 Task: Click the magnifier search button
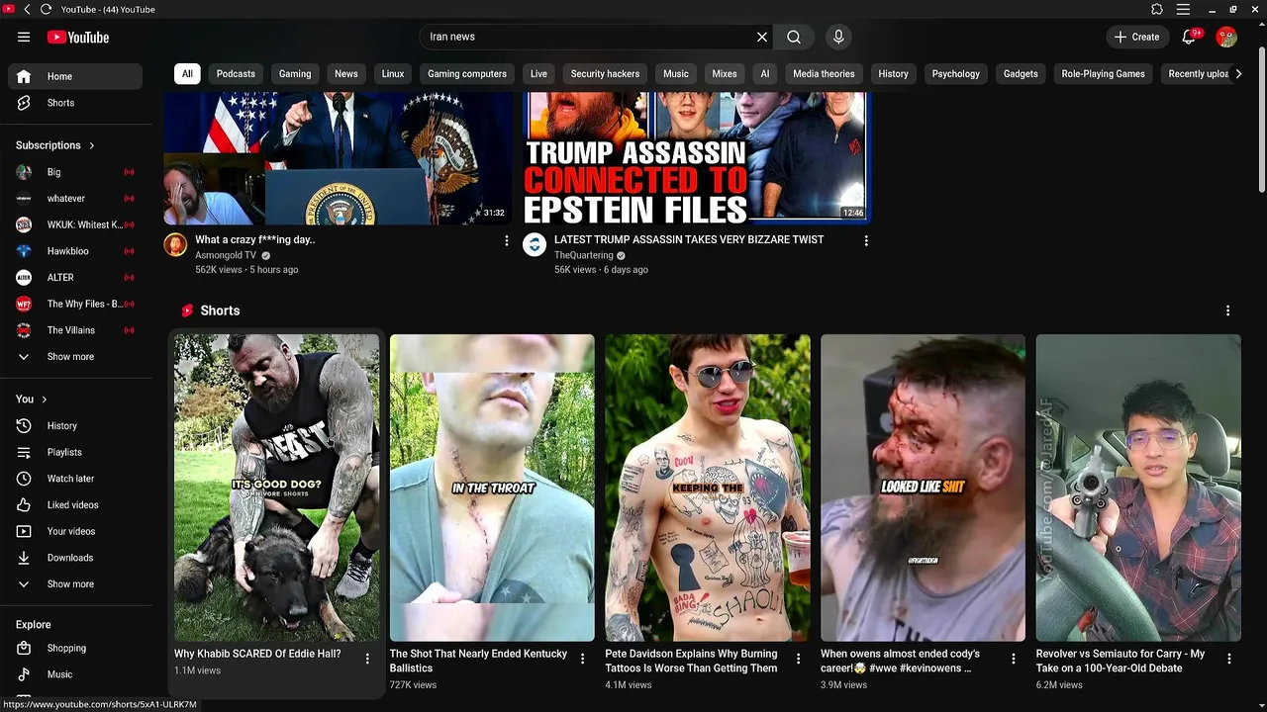[794, 37]
